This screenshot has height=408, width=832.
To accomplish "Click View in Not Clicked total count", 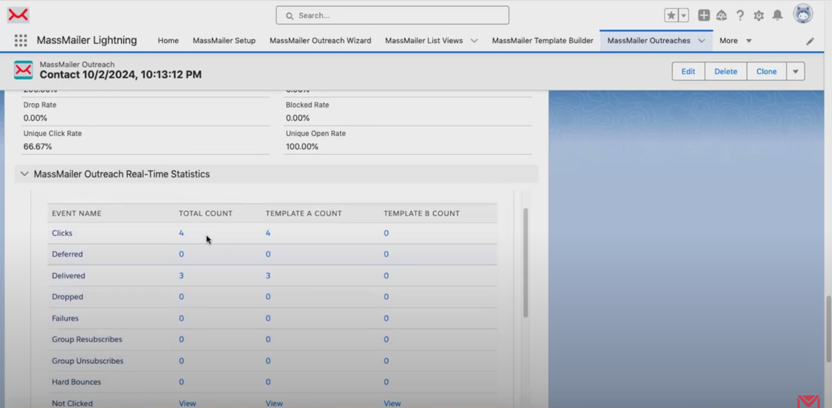I will click(x=187, y=403).
